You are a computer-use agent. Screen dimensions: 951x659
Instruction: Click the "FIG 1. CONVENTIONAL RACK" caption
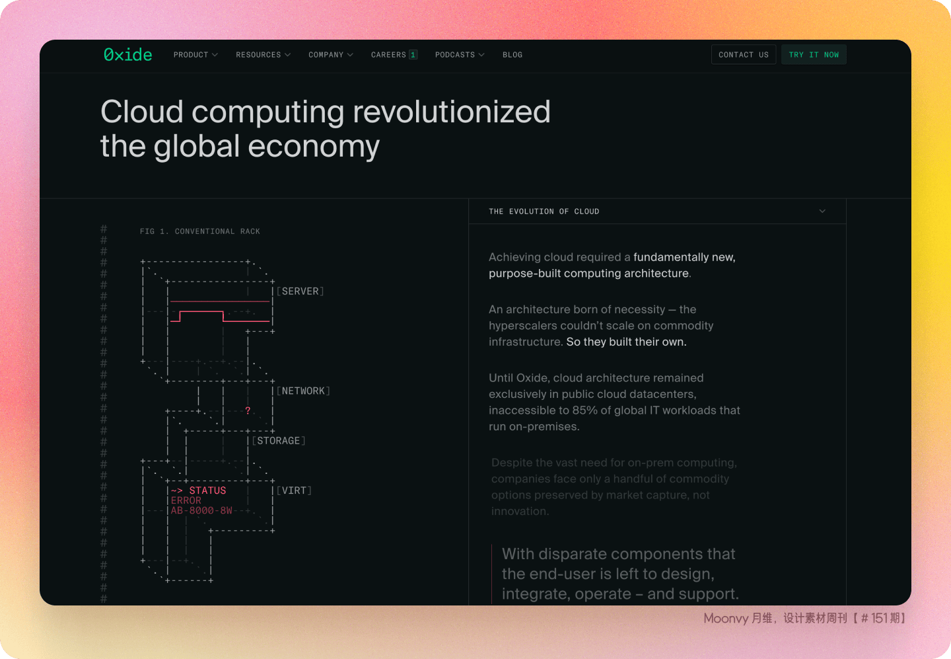[x=200, y=231]
